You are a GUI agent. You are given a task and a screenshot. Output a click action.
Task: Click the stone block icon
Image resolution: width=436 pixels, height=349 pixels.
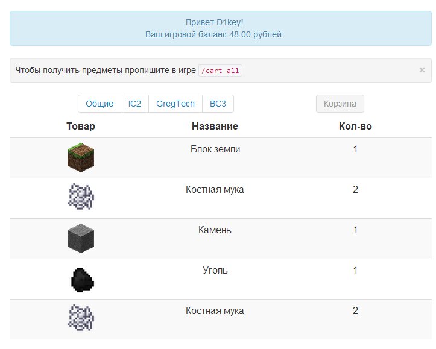81,239
